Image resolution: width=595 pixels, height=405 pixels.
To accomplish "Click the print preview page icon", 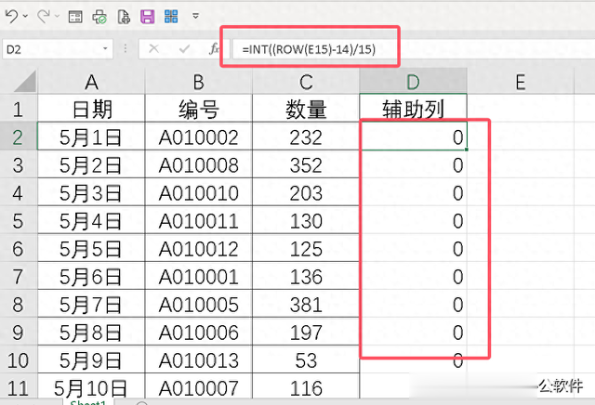I will [x=124, y=17].
